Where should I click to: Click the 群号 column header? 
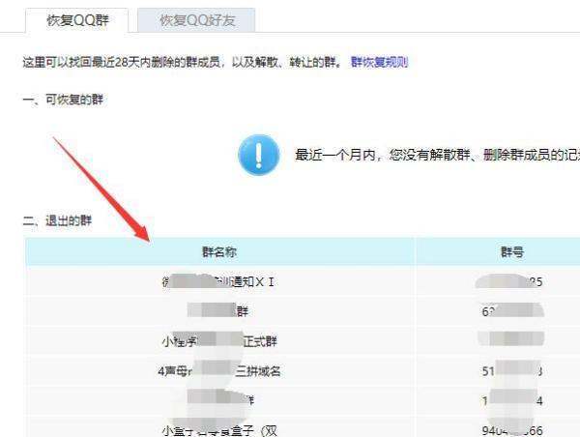pos(512,252)
